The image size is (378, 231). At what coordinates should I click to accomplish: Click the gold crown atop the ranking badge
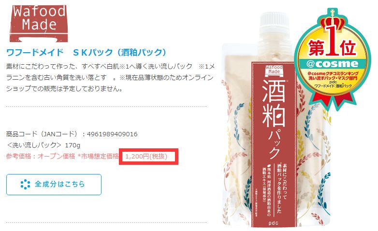(x=333, y=22)
